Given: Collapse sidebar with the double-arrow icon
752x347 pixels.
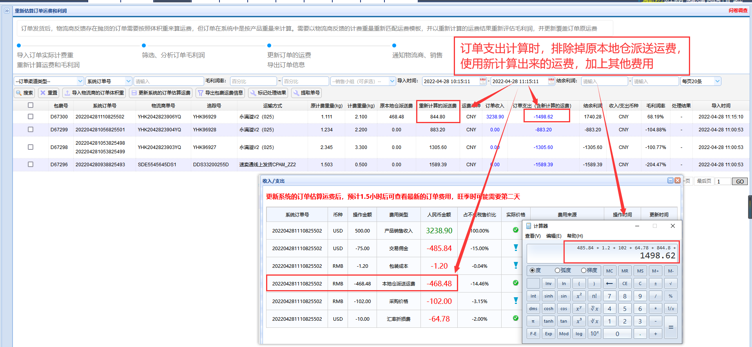Looking at the screenshot, I should point(7,11).
